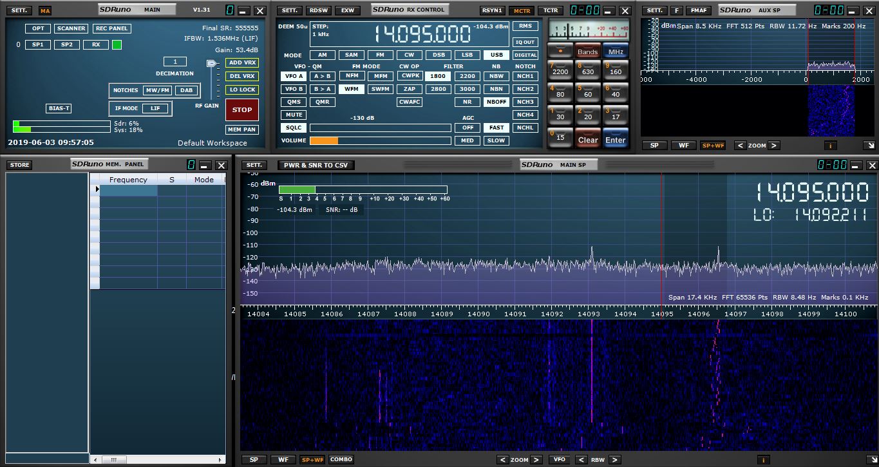This screenshot has height=467, width=879.
Task: Increase the RBW in the Main SP panel
Action: [x=615, y=459]
